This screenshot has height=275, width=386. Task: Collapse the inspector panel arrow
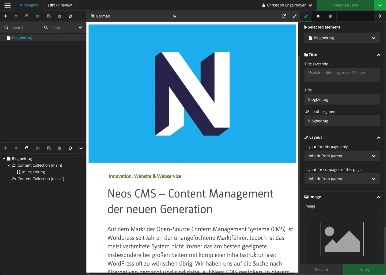click(380, 16)
